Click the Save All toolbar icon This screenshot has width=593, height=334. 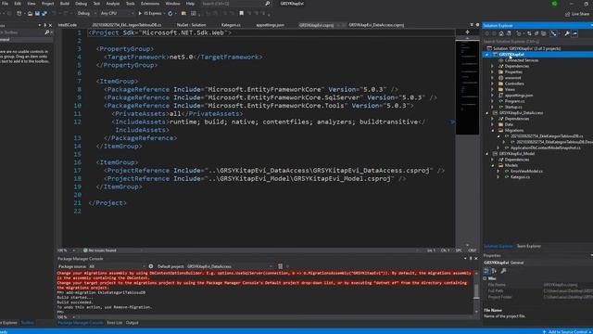(44, 13)
